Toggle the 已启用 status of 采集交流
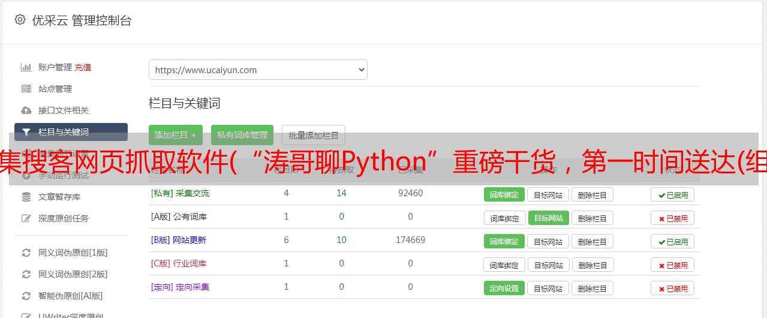The height and width of the screenshot is (318, 767). tap(673, 194)
